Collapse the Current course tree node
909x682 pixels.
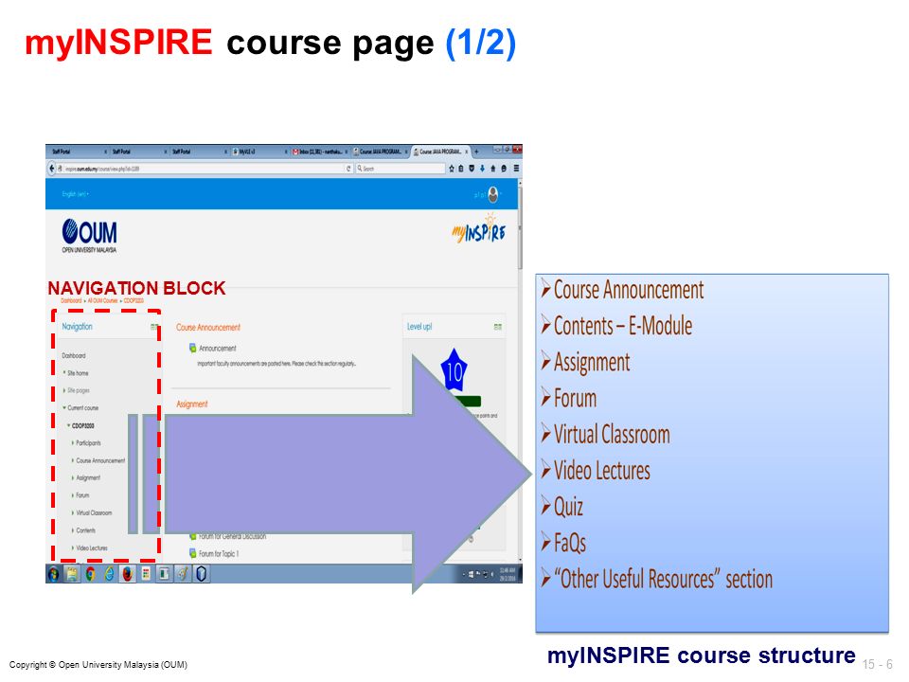pyautogui.click(x=64, y=407)
